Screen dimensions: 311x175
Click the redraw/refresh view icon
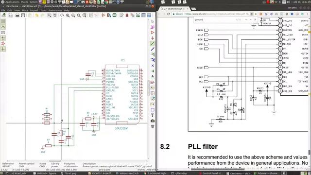62,15
